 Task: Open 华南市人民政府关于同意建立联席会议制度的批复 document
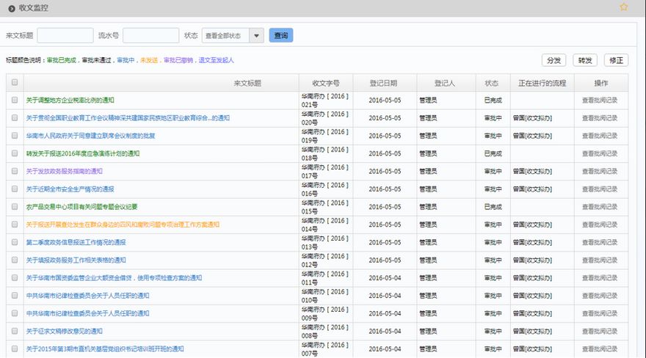pyautogui.click(x=90, y=136)
